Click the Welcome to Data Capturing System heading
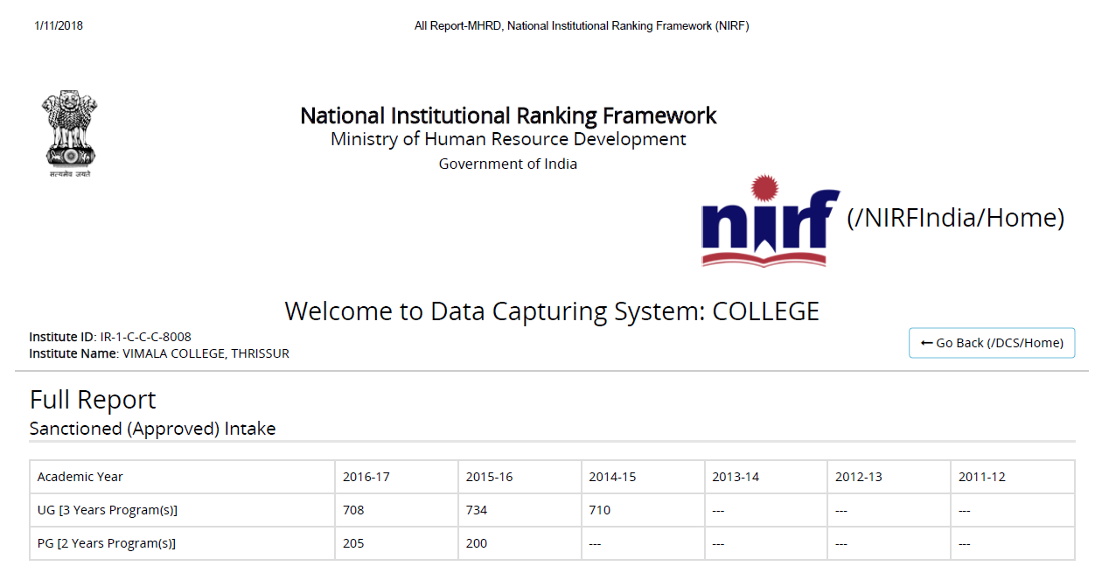1102x580 pixels. 551,311
